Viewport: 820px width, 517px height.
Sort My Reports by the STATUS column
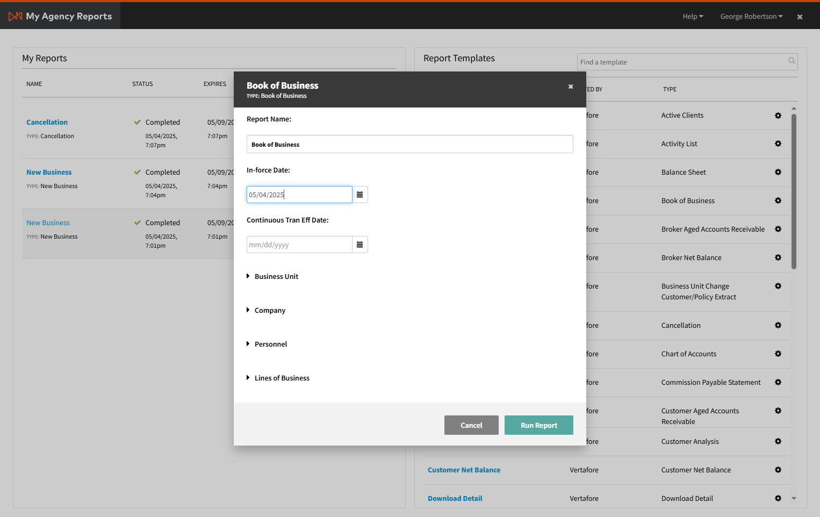(x=142, y=84)
